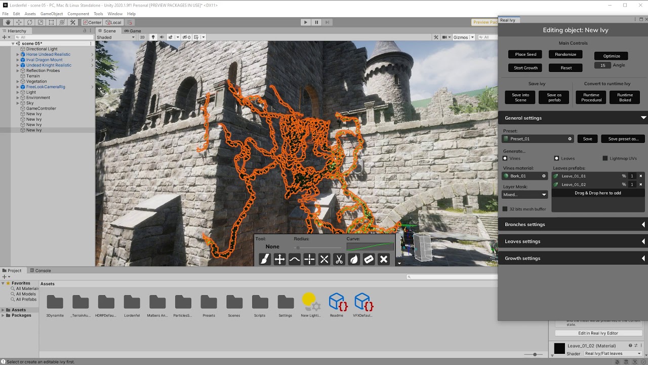Click Save as prefab button

click(x=554, y=97)
